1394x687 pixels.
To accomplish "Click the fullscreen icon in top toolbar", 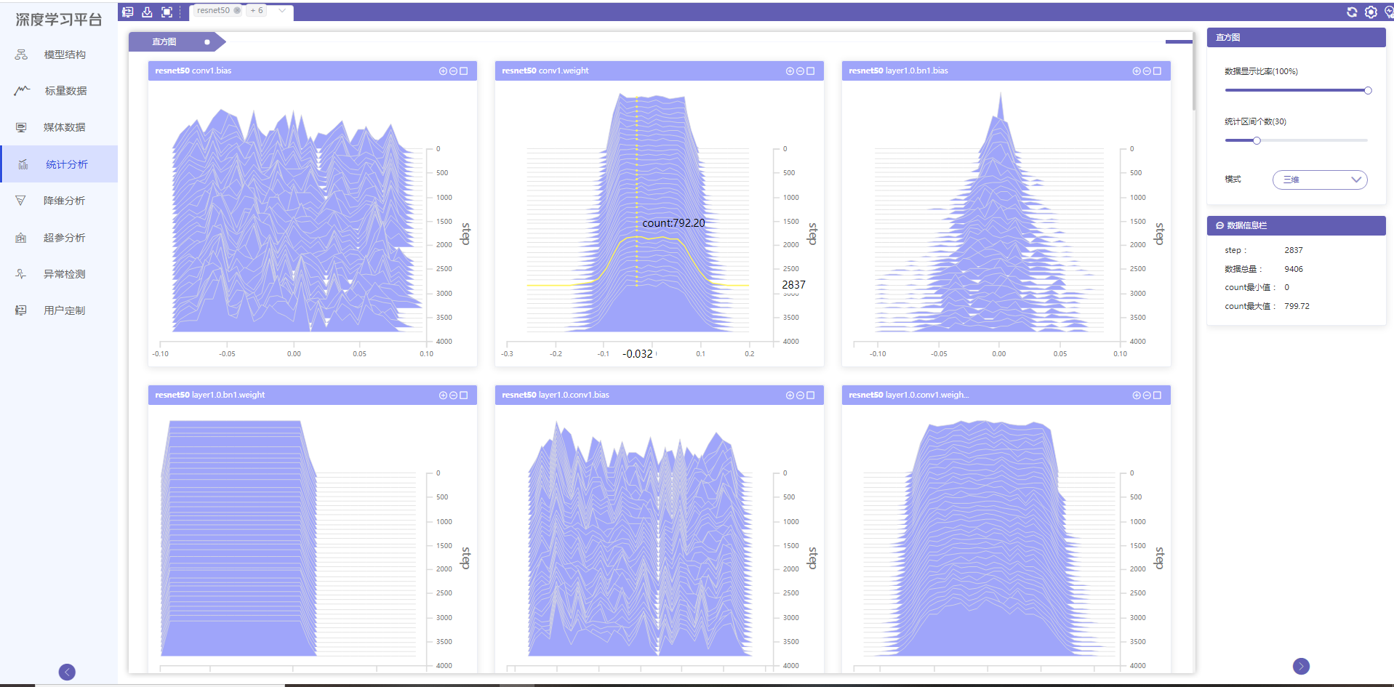I will click(167, 12).
